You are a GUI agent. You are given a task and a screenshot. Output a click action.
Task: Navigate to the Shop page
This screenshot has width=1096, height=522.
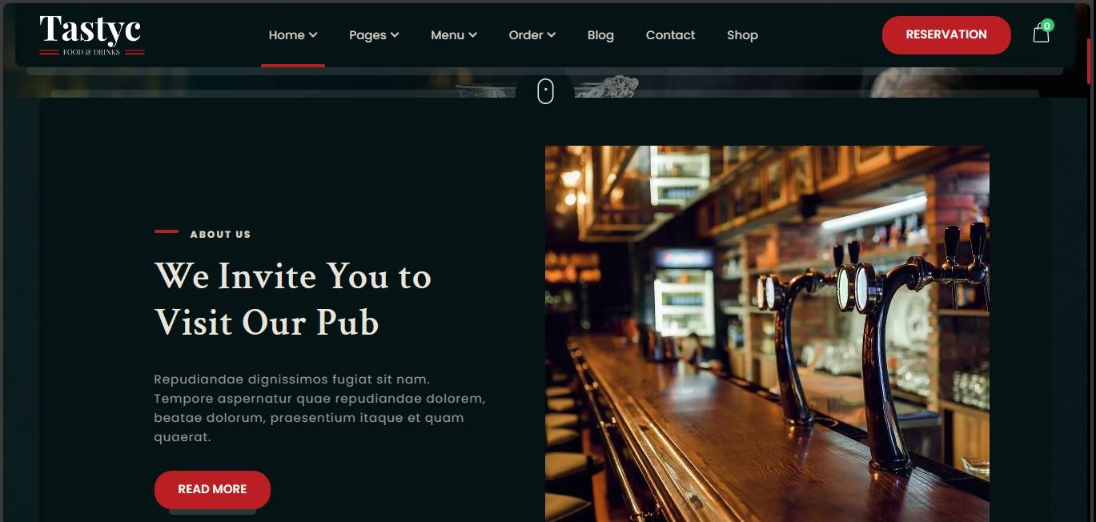pyautogui.click(x=742, y=35)
